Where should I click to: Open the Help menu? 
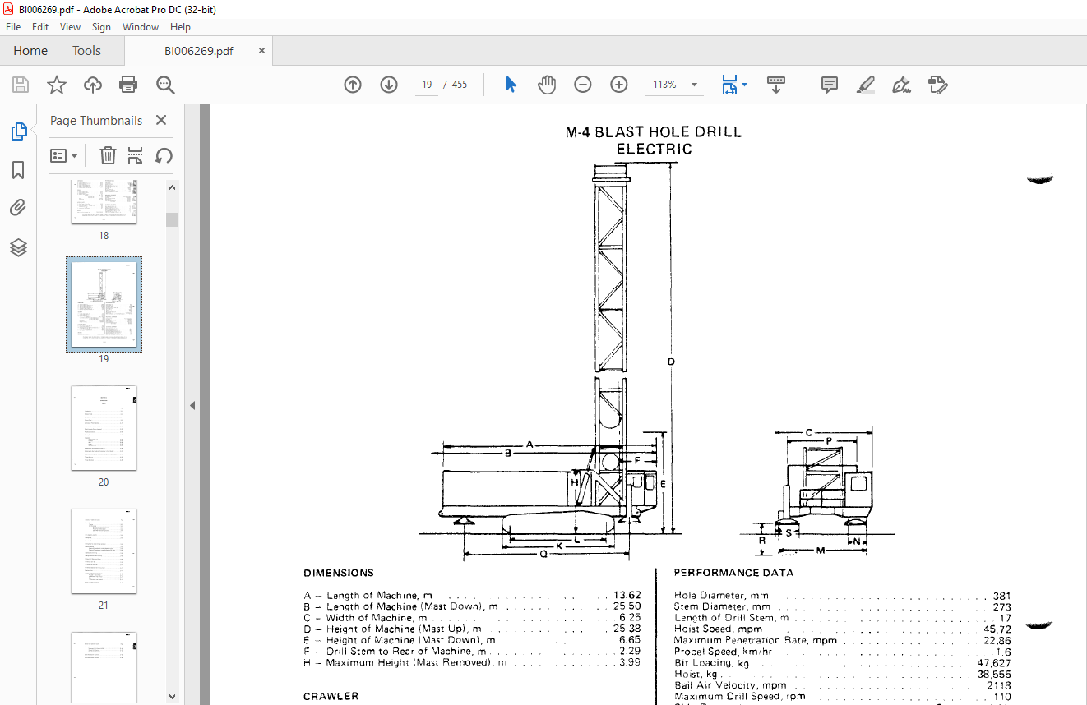click(x=180, y=27)
